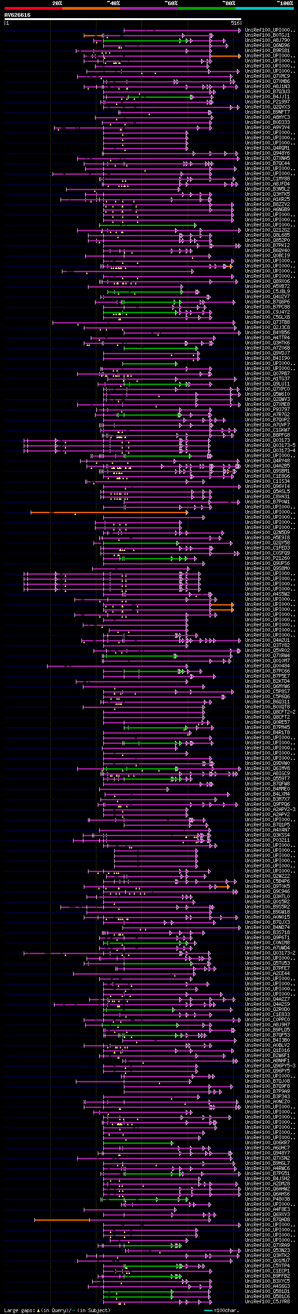
Task: Select the UniRef100_Q6IMV8 label
Action: point(267,769)
